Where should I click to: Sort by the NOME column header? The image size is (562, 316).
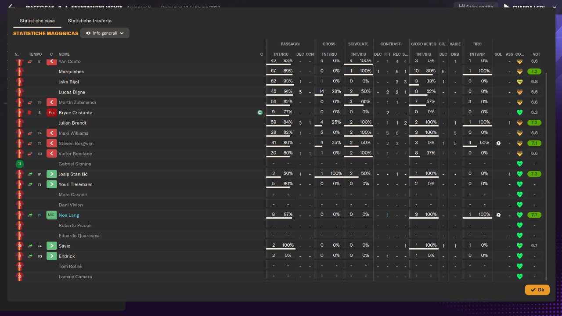[x=64, y=54]
